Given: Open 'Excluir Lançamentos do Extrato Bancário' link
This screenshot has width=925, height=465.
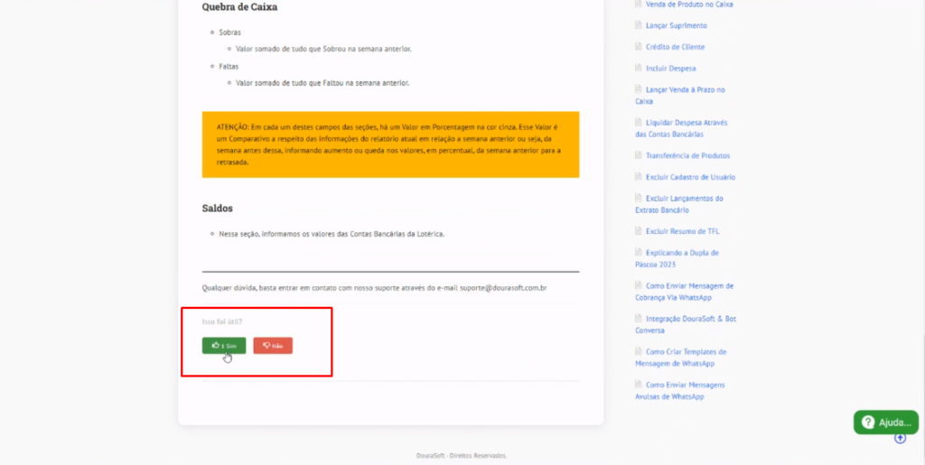Looking at the screenshot, I should click(684, 199).
